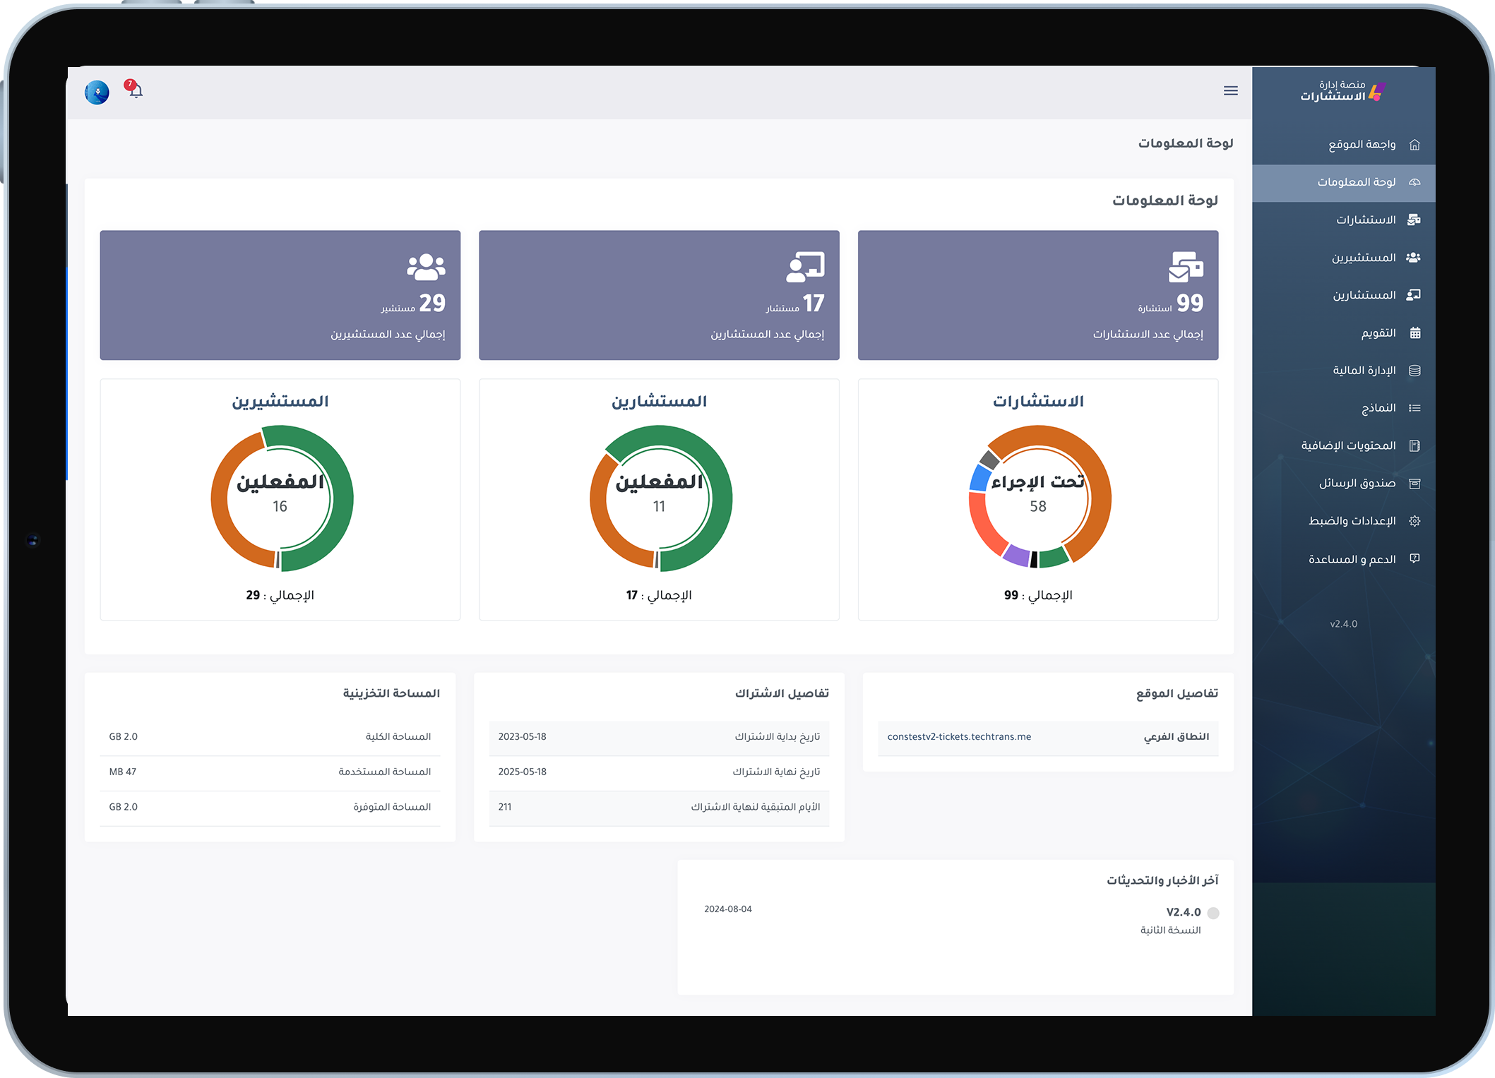
Task: Expand the النماذج sidebar section
Action: click(1344, 408)
